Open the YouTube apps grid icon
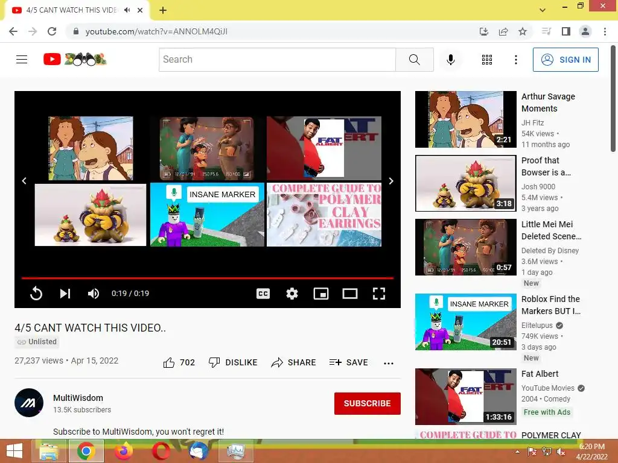Viewport: 618px width, 463px height. (487, 60)
